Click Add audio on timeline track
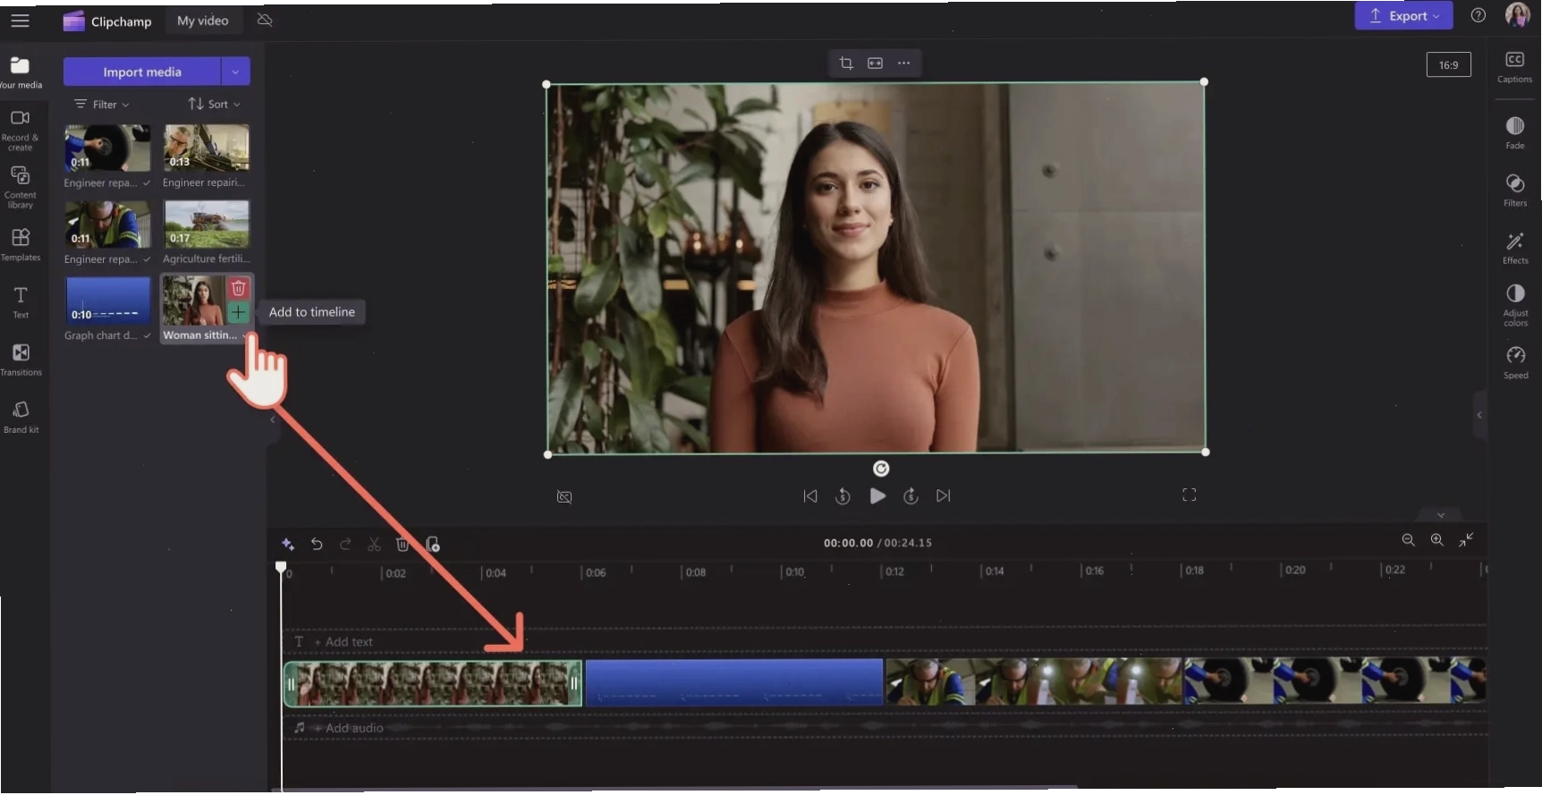1542x795 pixels. point(348,728)
